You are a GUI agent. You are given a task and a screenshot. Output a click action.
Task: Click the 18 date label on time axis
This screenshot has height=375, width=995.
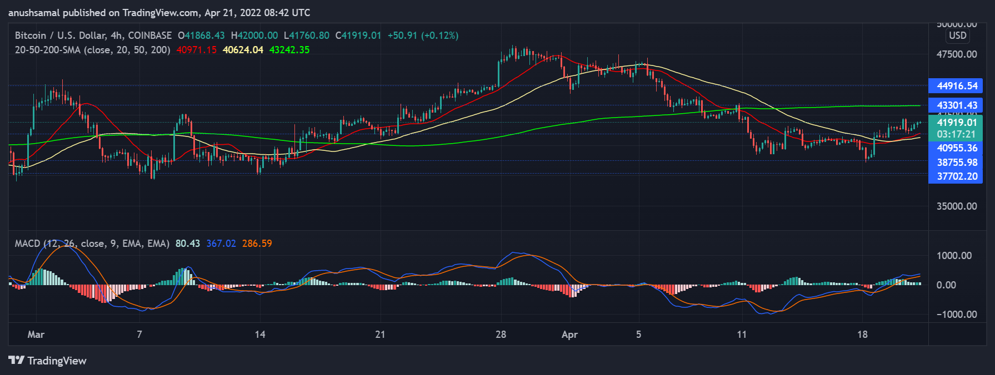(x=862, y=335)
